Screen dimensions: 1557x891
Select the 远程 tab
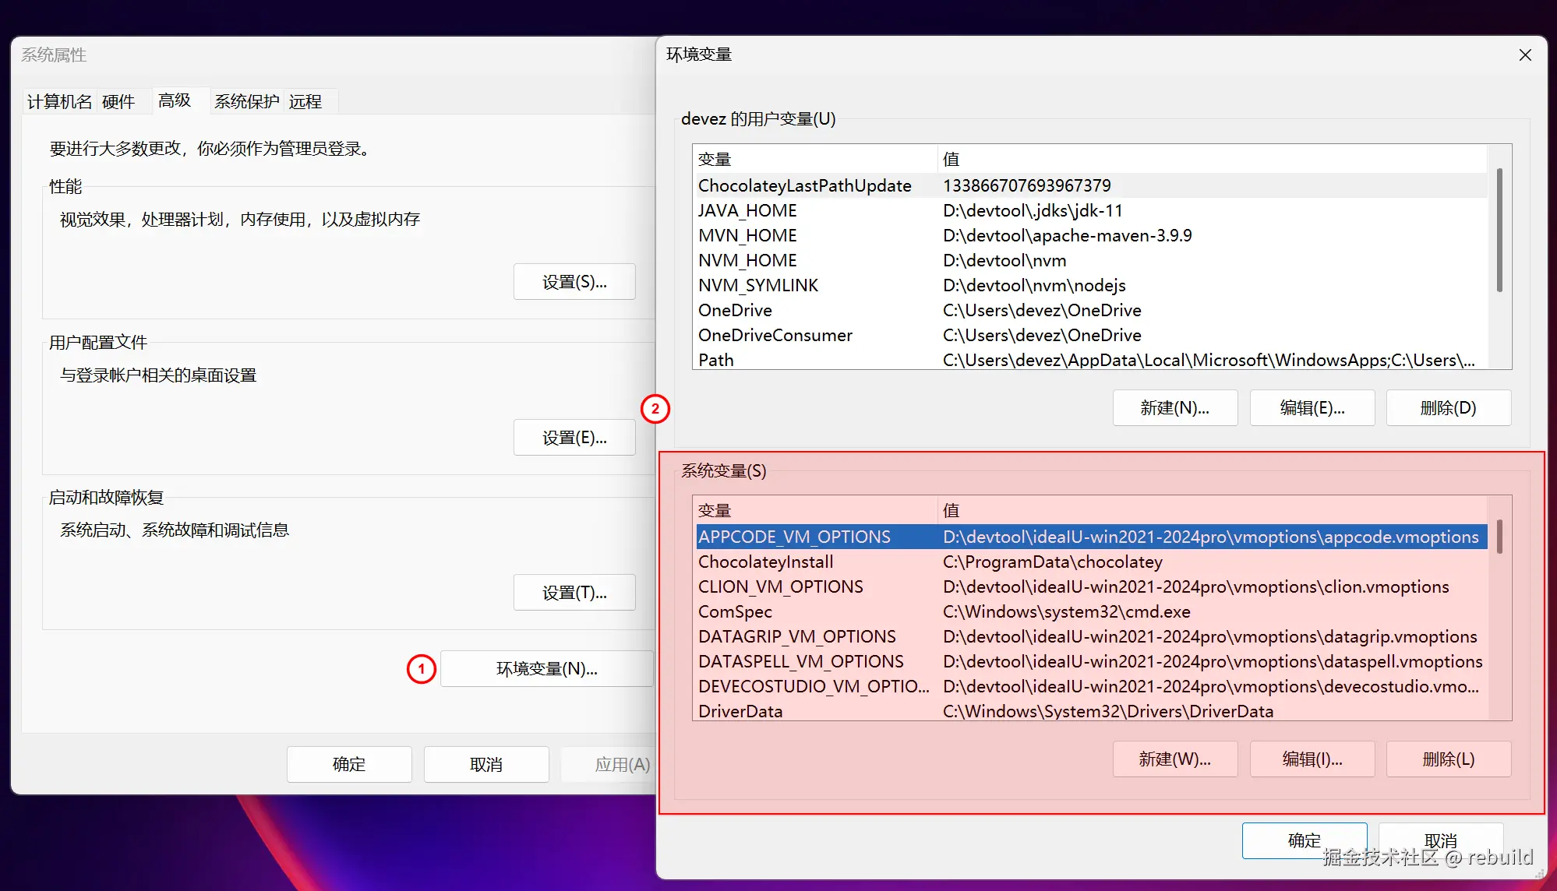click(305, 102)
